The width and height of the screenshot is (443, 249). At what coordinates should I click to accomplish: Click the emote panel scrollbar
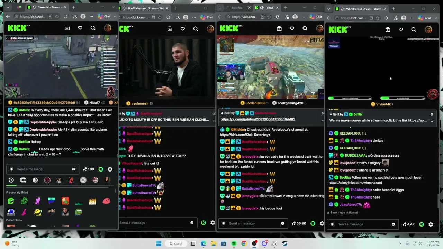click(116, 191)
